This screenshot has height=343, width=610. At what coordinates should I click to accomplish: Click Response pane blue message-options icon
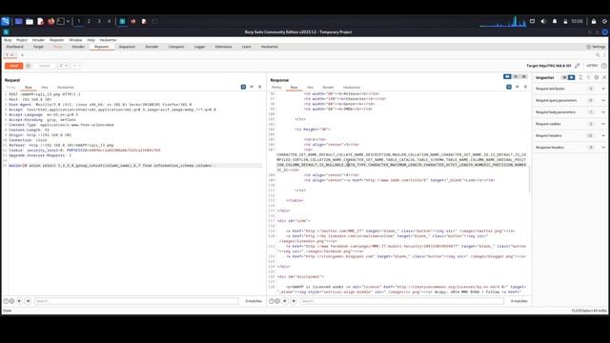coord(509,87)
